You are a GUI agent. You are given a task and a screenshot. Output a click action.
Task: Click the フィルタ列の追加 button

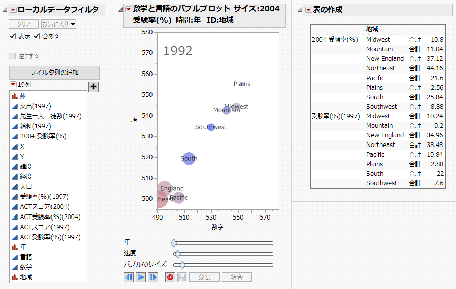(55, 73)
